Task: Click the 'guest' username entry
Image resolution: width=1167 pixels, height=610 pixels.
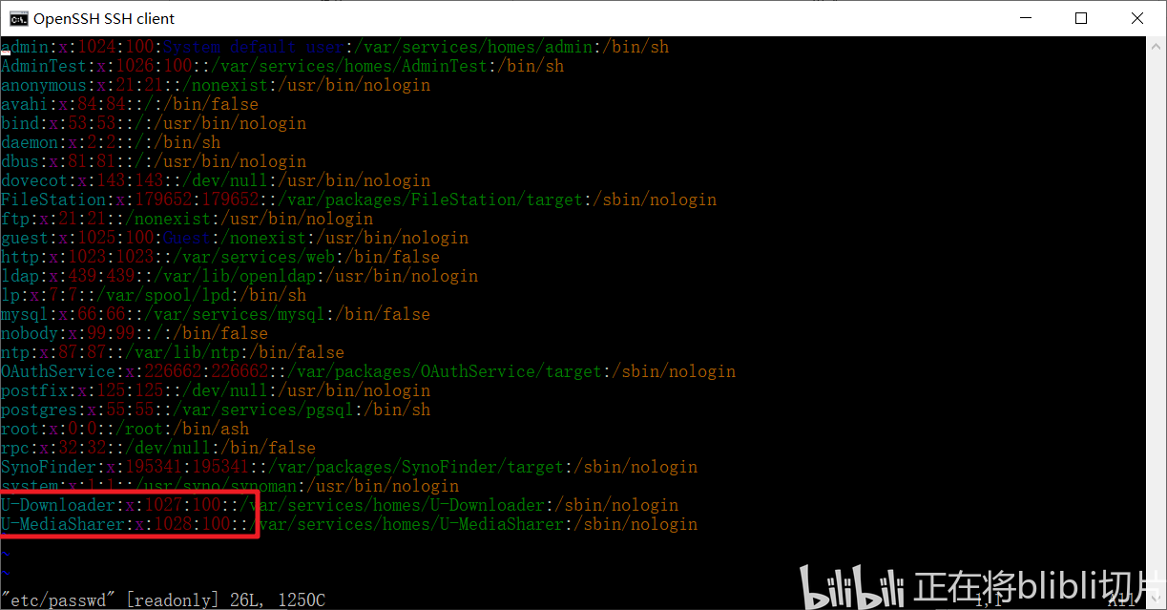Action: click(24, 238)
